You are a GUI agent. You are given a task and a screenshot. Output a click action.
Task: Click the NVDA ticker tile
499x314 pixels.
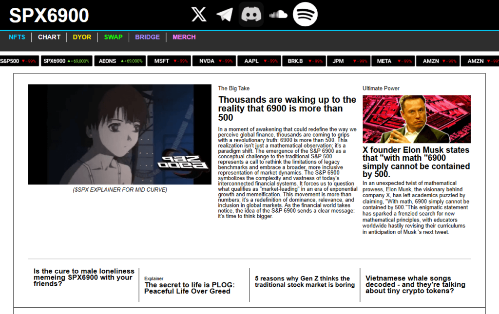point(214,61)
